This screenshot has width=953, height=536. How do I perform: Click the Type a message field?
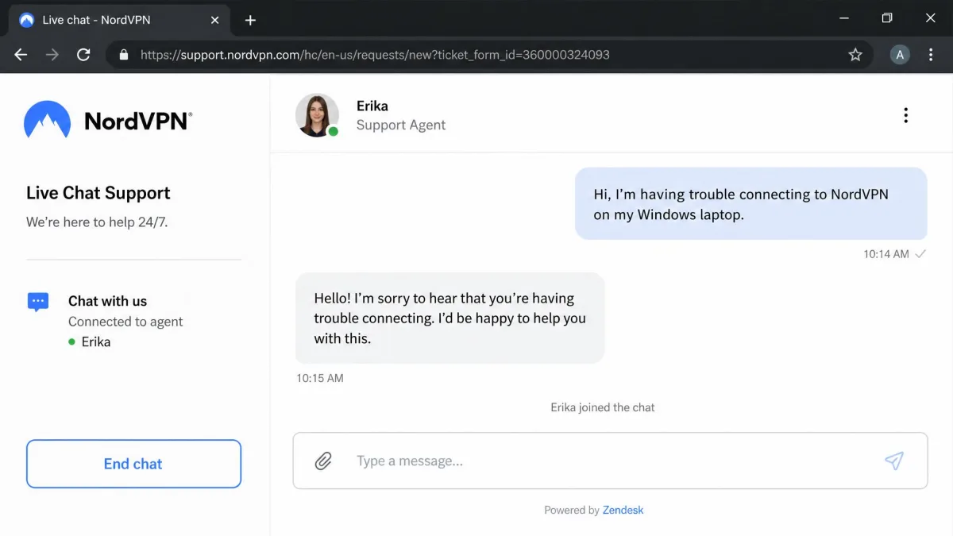tap(610, 461)
